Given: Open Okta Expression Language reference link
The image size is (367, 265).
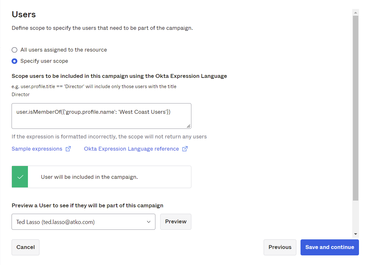Looking at the screenshot, I should [131, 149].
